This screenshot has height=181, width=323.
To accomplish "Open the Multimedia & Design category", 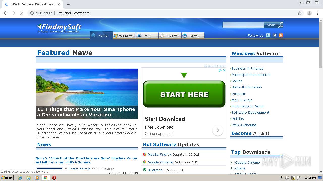I will pyautogui.click(x=248, y=106).
